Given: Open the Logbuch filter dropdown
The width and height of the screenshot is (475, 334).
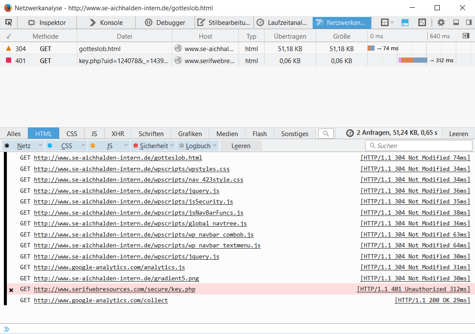Looking at the screenshot, I should coord(215,146).
